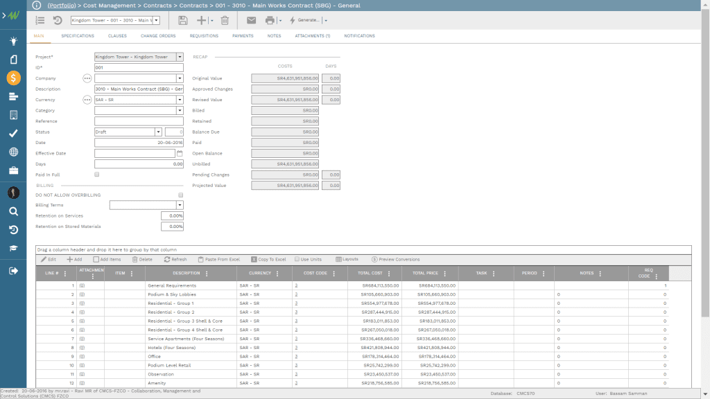
Task: Click the Reference input field
Action: [139, 121]
